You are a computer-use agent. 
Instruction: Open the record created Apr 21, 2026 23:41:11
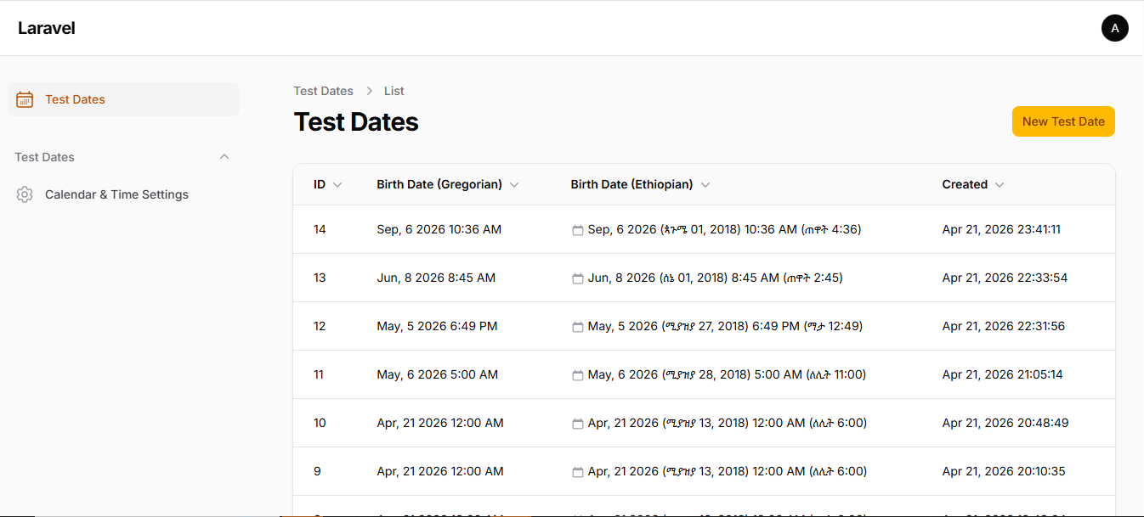click(1001, 229)
